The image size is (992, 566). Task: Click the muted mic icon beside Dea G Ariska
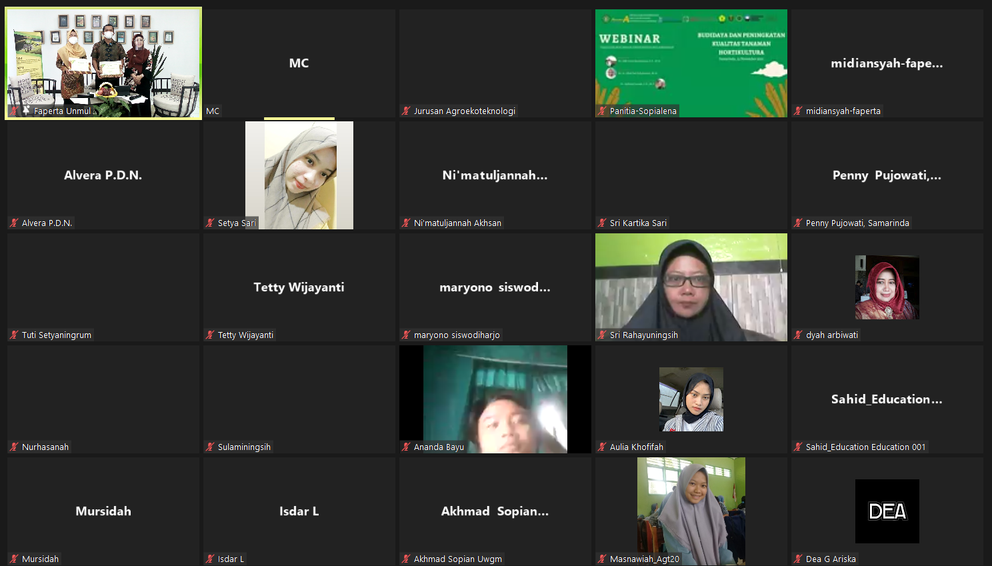point(798,559)
